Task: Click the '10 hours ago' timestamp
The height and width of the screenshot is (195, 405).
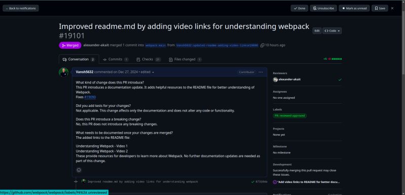Action: (x=275, y=45)
